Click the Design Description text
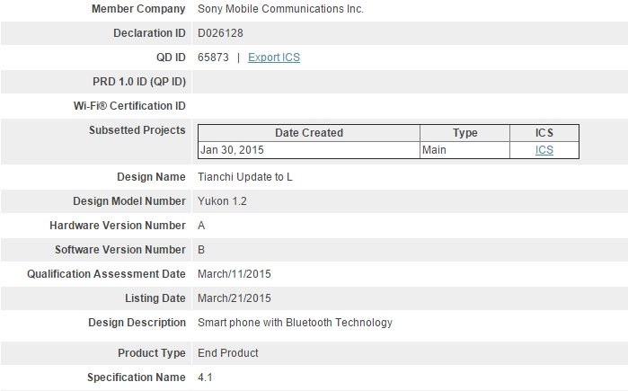This screenshot has width=628, height=391. click(x=295, y=323)
